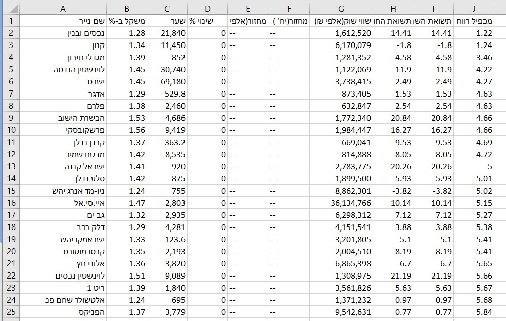Select row 5 header
Screen dimensions: 506x321
click(x=11, y=69)
